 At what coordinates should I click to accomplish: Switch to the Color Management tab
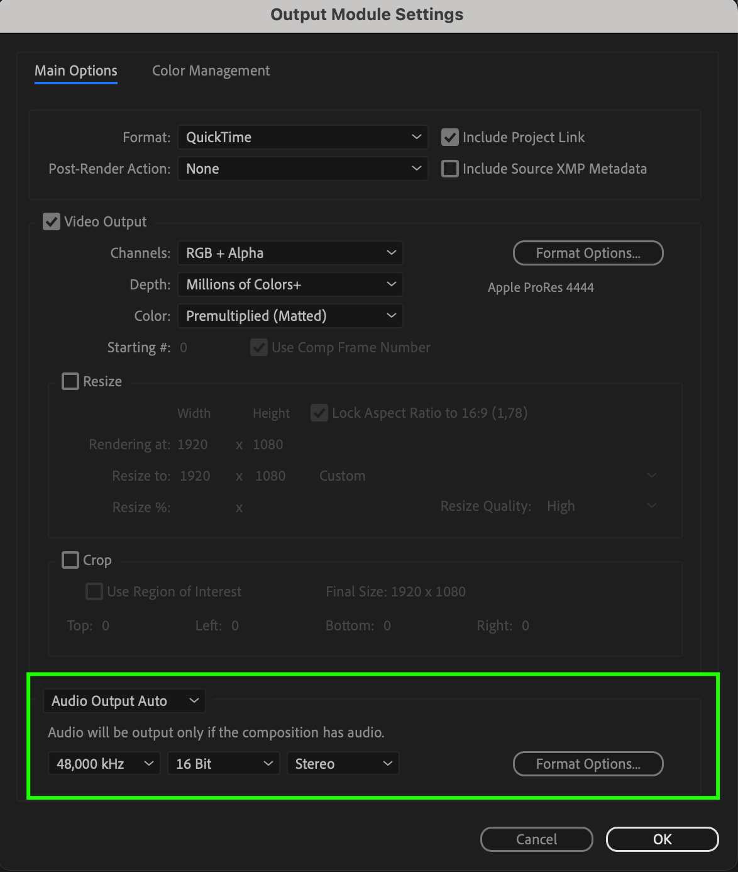pos(211,70)
